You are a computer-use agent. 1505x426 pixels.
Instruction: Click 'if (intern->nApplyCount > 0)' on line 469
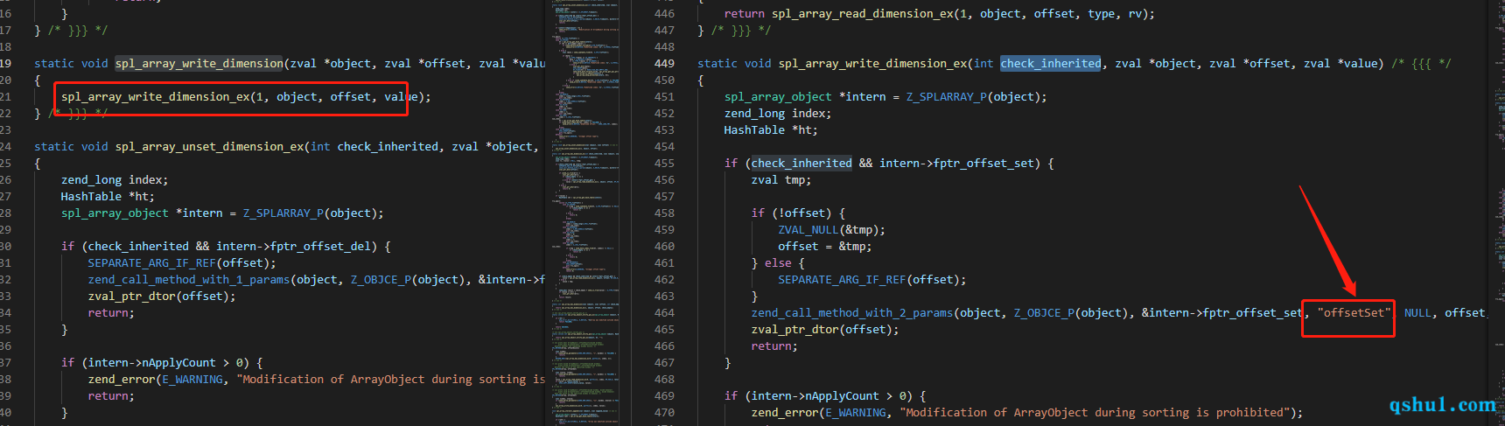[819, 396]
